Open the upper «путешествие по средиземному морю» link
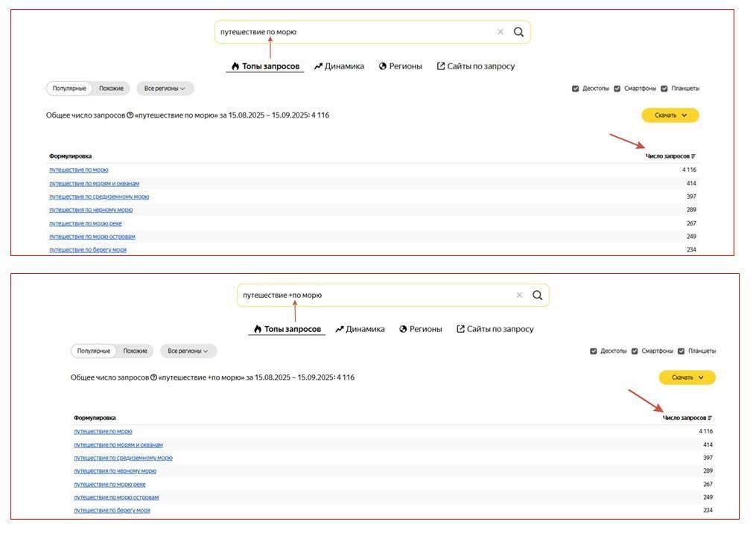The height and width of the screenshot is (536, 756). tap(99, 197)
